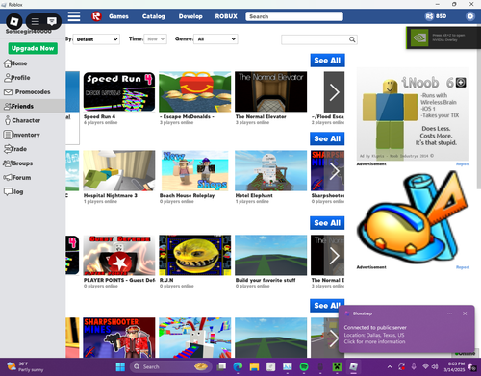Click Bloxstrap connected server notification text
This screenshot has width=481, height=376.
coord(375,335)
